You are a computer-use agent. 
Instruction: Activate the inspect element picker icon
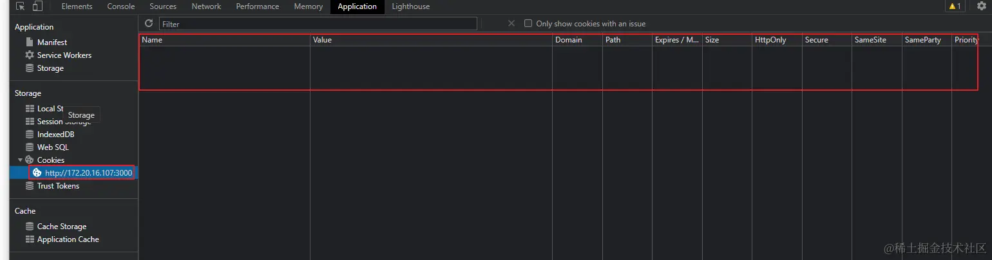21,6
